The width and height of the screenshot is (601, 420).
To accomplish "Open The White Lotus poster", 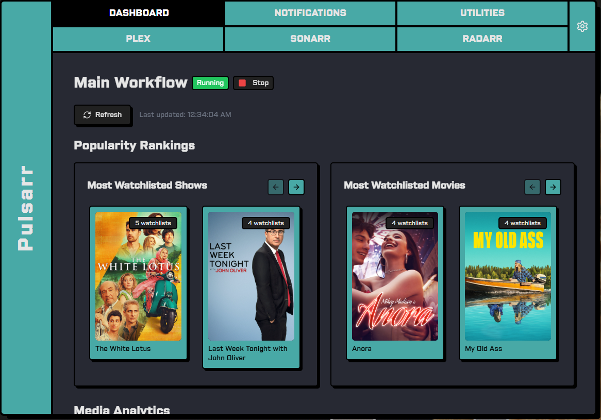I will [138, 276].
